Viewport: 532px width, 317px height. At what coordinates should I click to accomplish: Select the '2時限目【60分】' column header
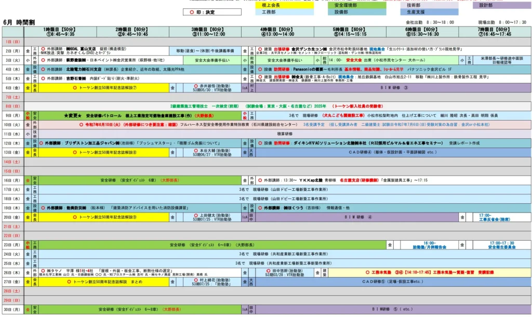point(132,32)
